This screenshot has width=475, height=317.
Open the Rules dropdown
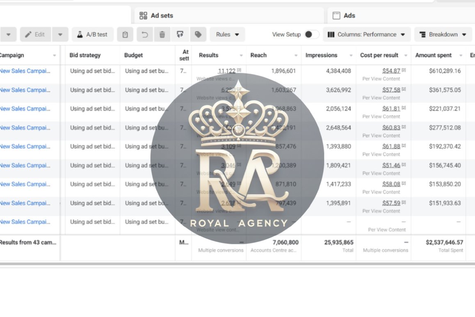tap(228, 34)
